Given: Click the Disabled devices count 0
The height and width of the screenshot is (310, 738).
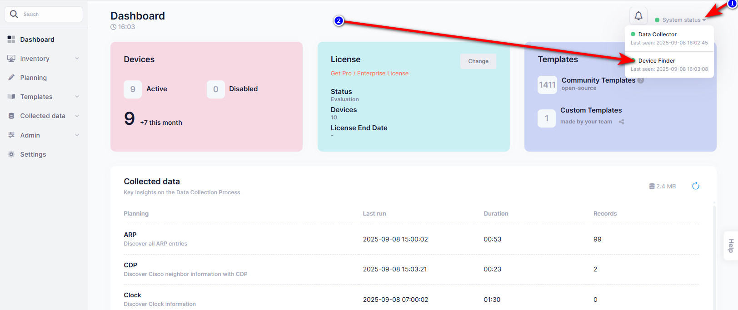Looking at the screenshot, I should pyautogui.click(x=216, y=89).
